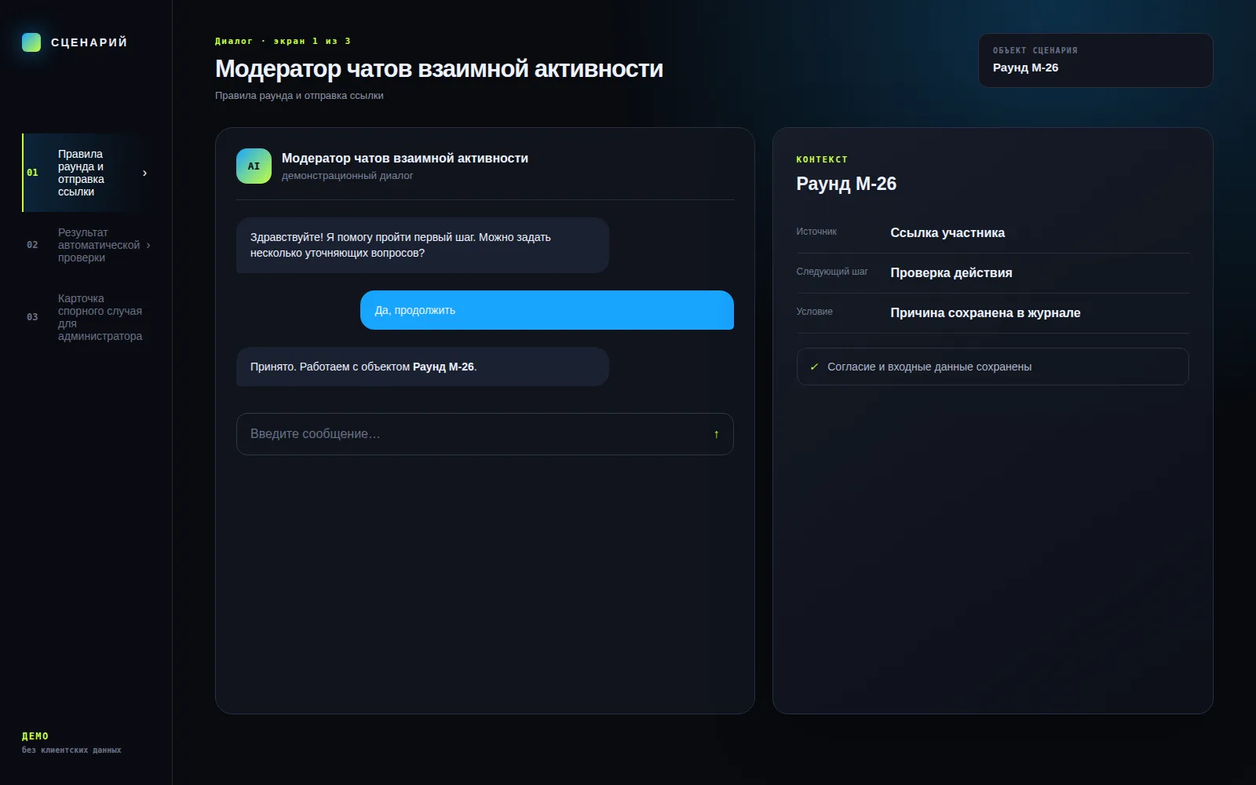
Task: Click the chat header title Модератор чатов
Action: (405, 158)
